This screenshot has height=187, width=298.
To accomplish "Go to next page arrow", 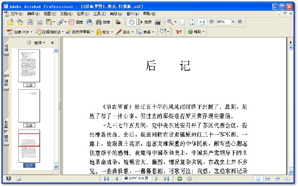I will tap(157, 179).
